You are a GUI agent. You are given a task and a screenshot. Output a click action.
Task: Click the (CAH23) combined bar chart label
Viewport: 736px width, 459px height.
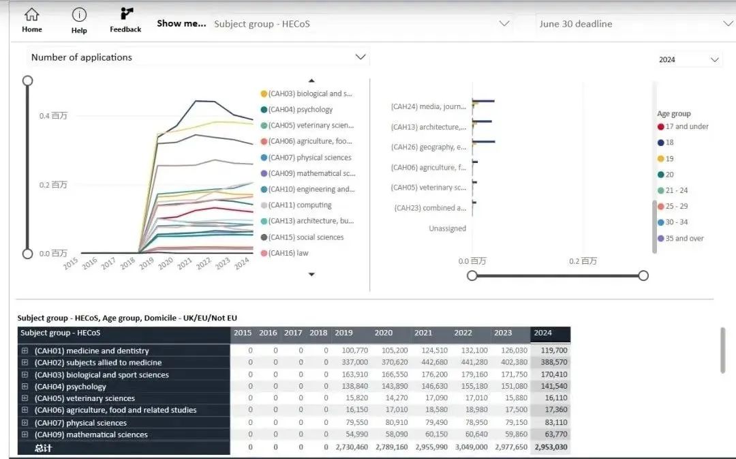430,207
